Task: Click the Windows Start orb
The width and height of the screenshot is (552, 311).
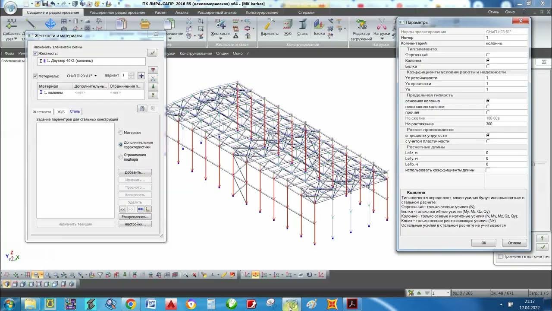Action: (x=9, y=304)
